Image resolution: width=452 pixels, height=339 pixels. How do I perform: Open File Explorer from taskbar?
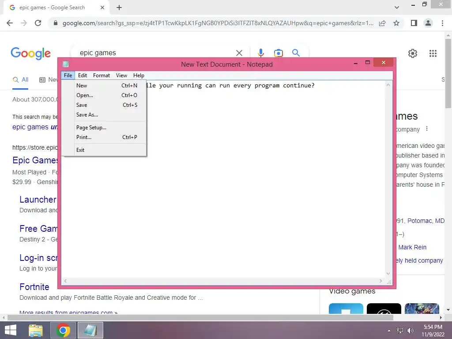(x=36, y=330)
